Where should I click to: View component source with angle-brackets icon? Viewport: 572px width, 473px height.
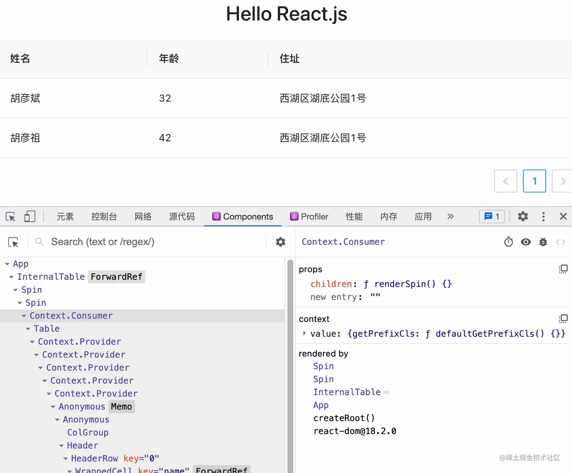click(561, 242)
